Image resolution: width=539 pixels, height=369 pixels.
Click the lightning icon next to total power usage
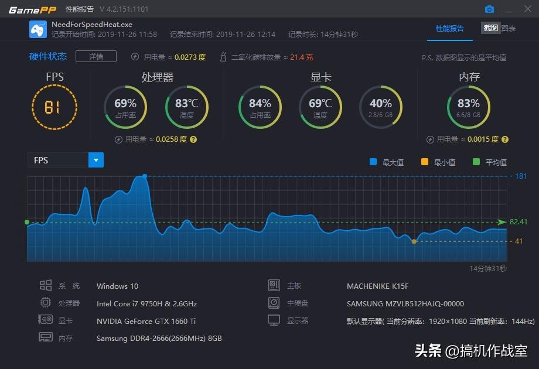[135, 57]
